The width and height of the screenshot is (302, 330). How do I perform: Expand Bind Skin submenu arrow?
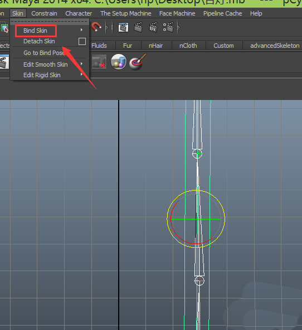click(81, 30)
